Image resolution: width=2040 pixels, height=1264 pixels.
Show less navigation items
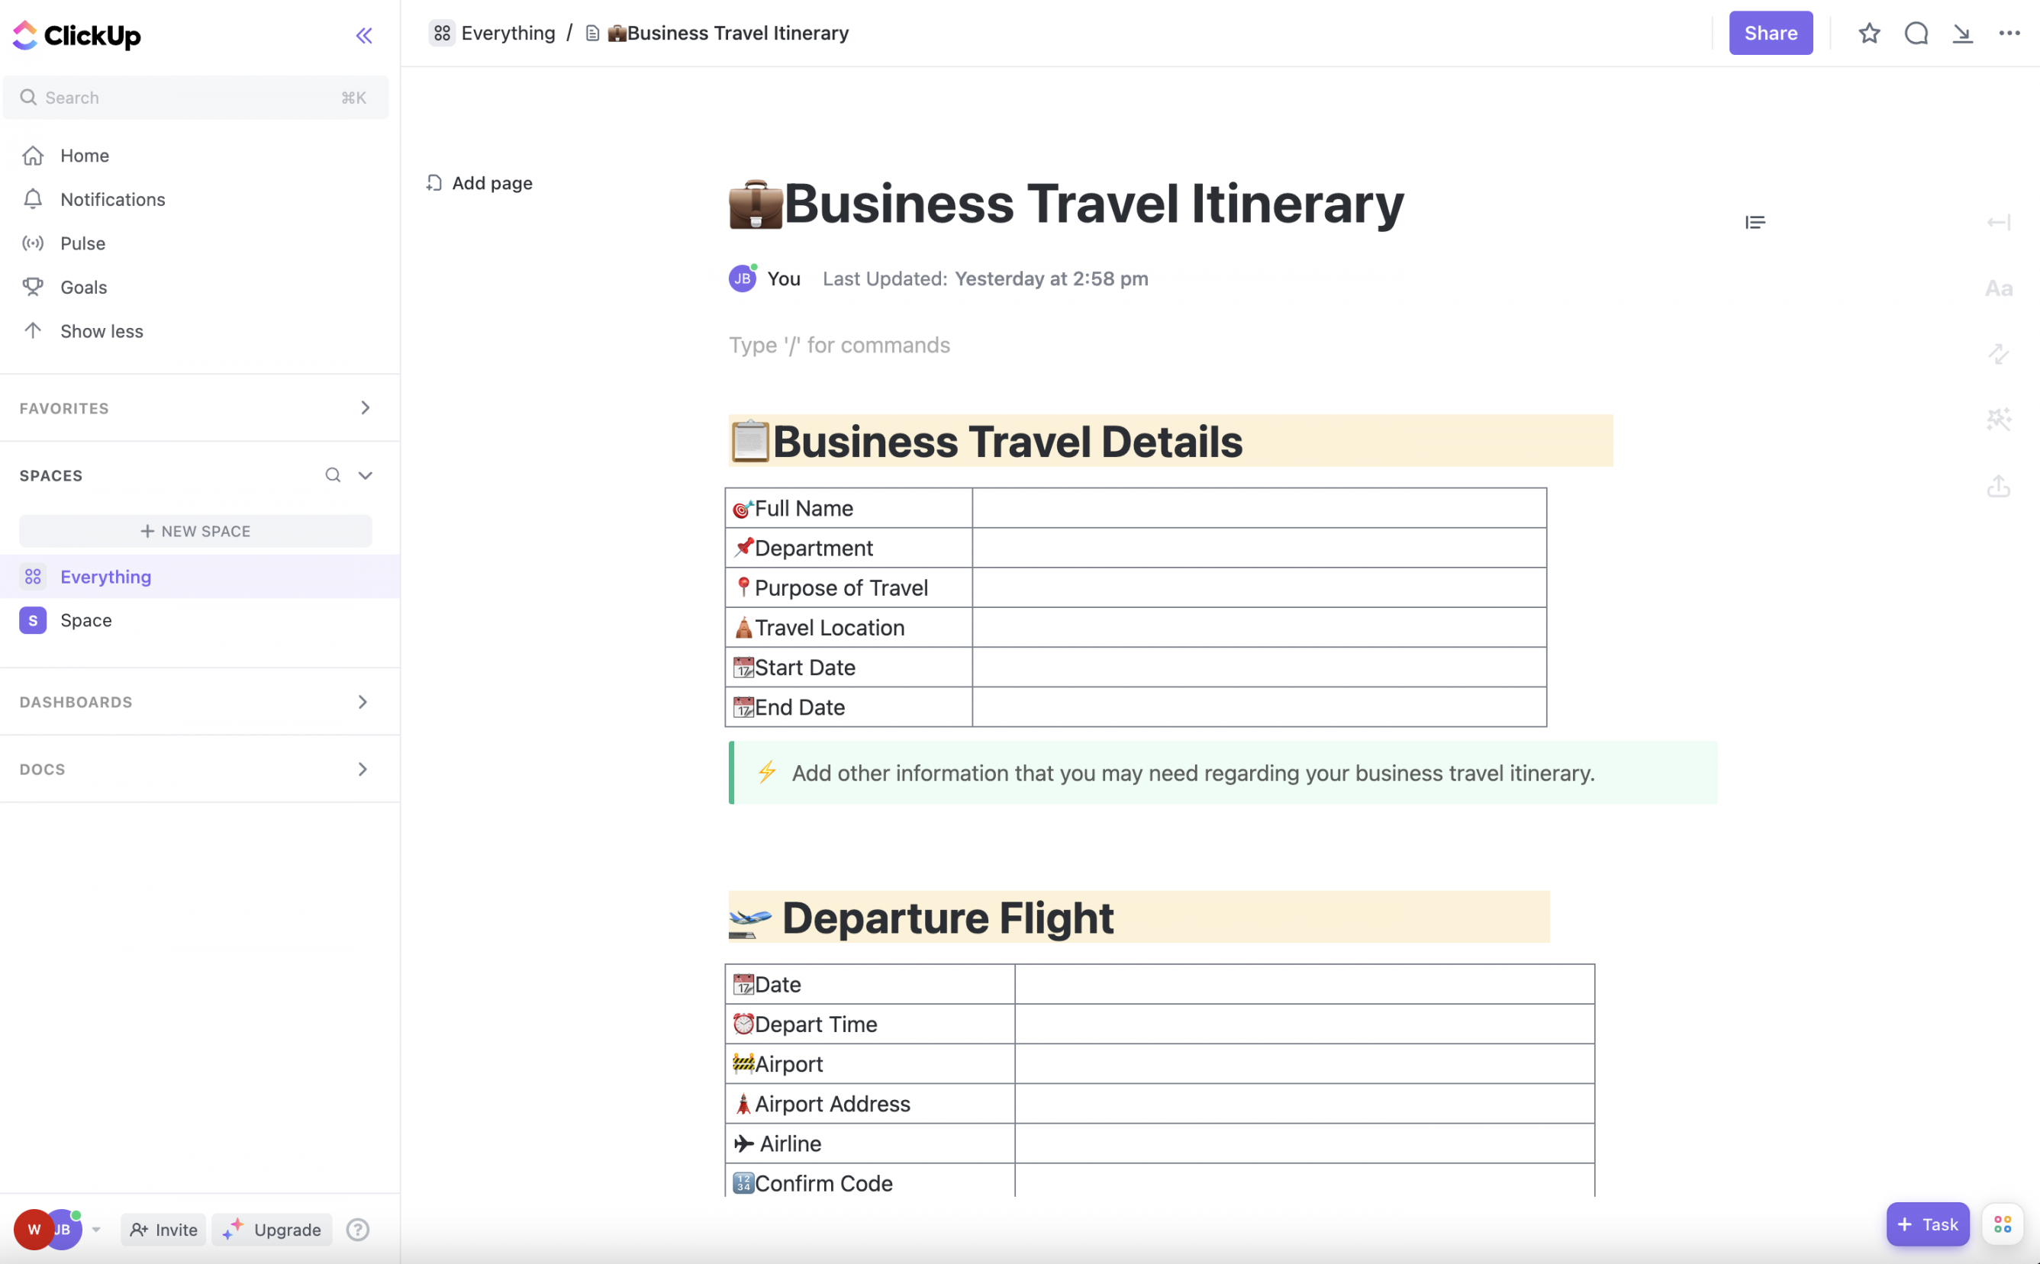click(x=101, y=330)
